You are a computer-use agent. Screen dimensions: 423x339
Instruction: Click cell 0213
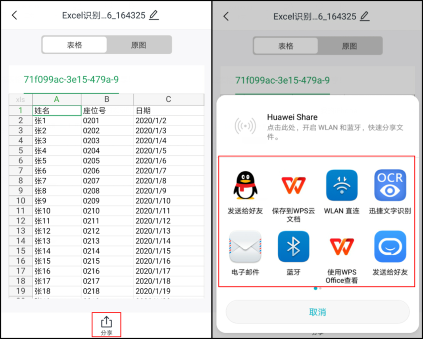pyautogui.click(x=107, y=241)
